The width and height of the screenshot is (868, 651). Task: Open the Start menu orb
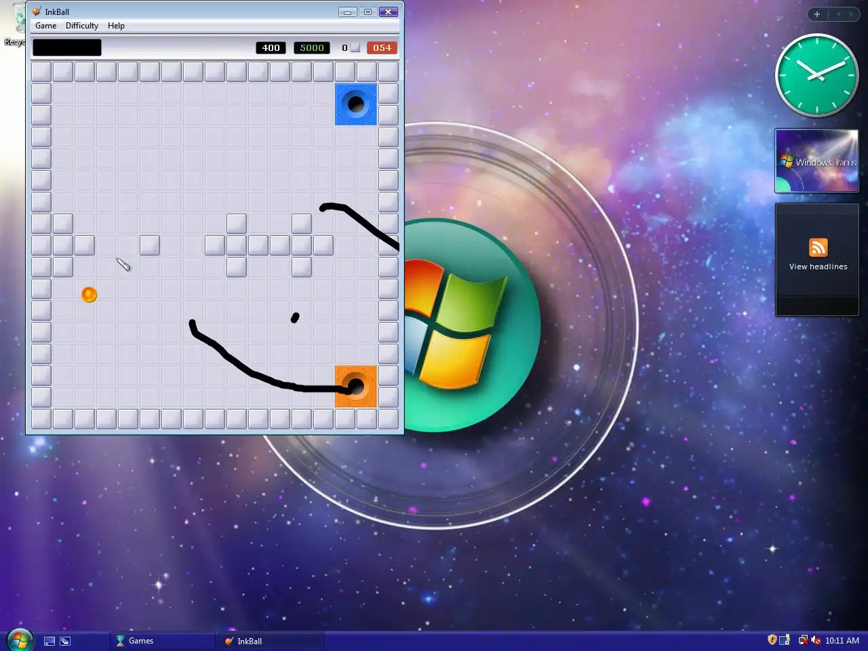[19, 640]
